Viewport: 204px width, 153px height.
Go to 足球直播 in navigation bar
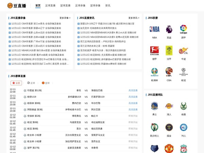tap(50, 5)
